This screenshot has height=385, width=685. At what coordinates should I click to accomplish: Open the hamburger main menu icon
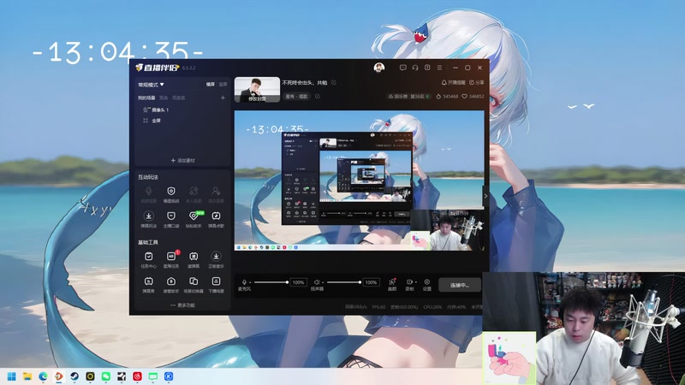[x=439, y=68]
